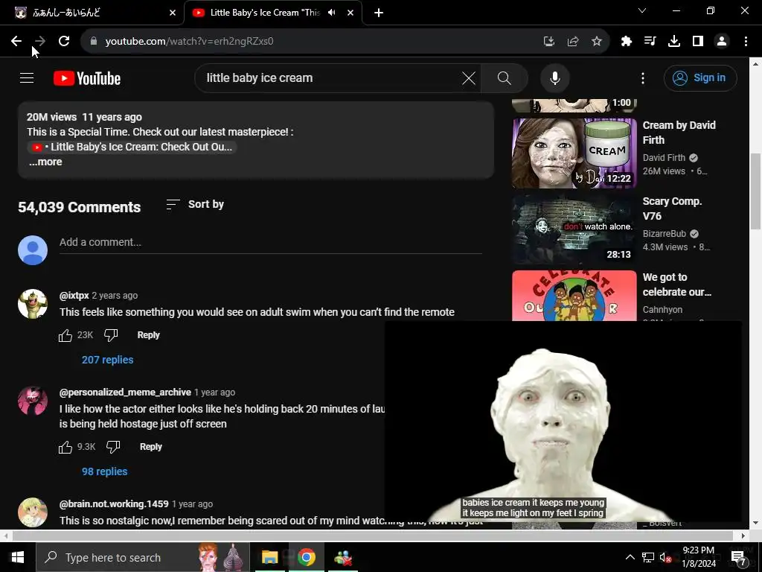Screen dimensions: 762x572
Task: Open Chrome from the taskbar
Action: click(x=306, y=557)
